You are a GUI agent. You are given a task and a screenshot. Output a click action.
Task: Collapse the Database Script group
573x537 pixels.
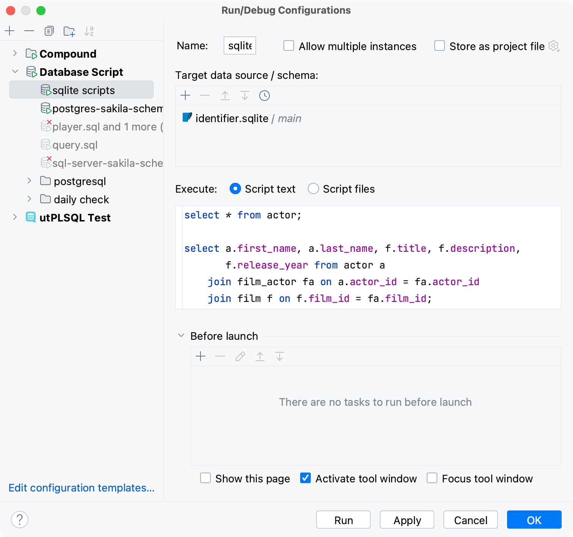(x=15, y=72)
